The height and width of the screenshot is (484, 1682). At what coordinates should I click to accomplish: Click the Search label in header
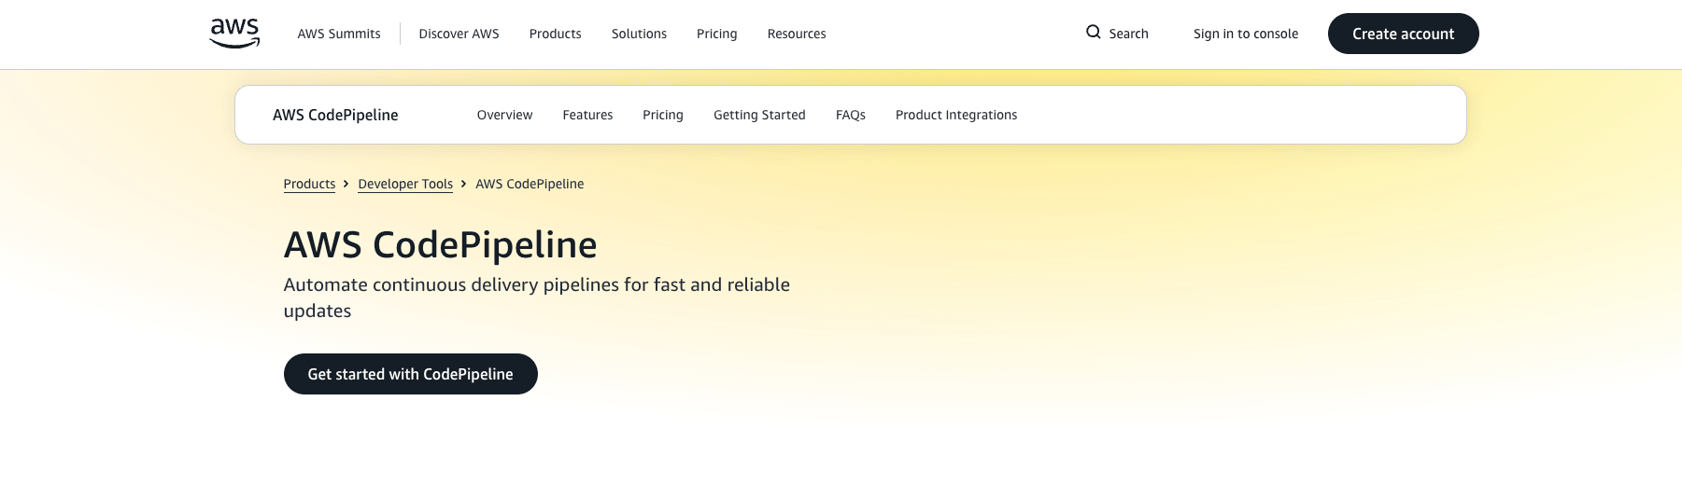[1128, 34]
